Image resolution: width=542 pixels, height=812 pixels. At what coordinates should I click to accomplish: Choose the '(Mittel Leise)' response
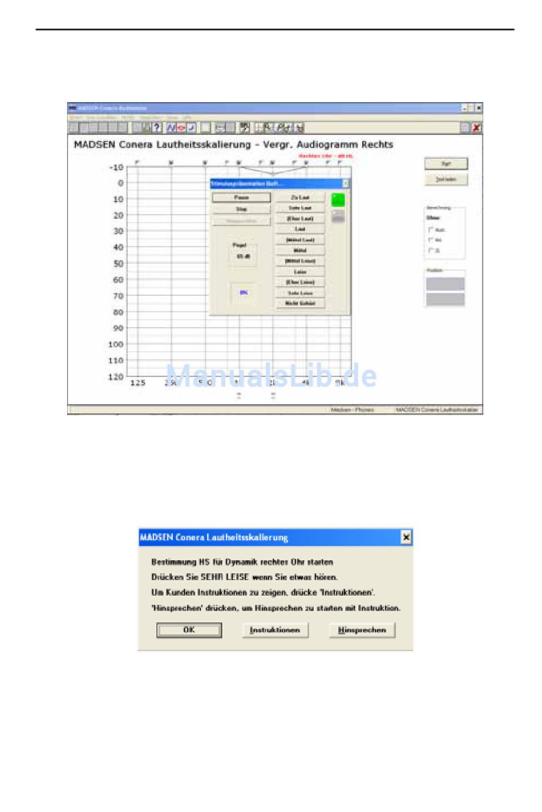pyautogui.click(x=300, y=261)
